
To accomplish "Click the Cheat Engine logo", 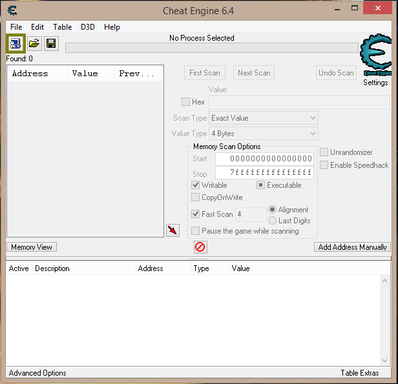I will point(376,54).
